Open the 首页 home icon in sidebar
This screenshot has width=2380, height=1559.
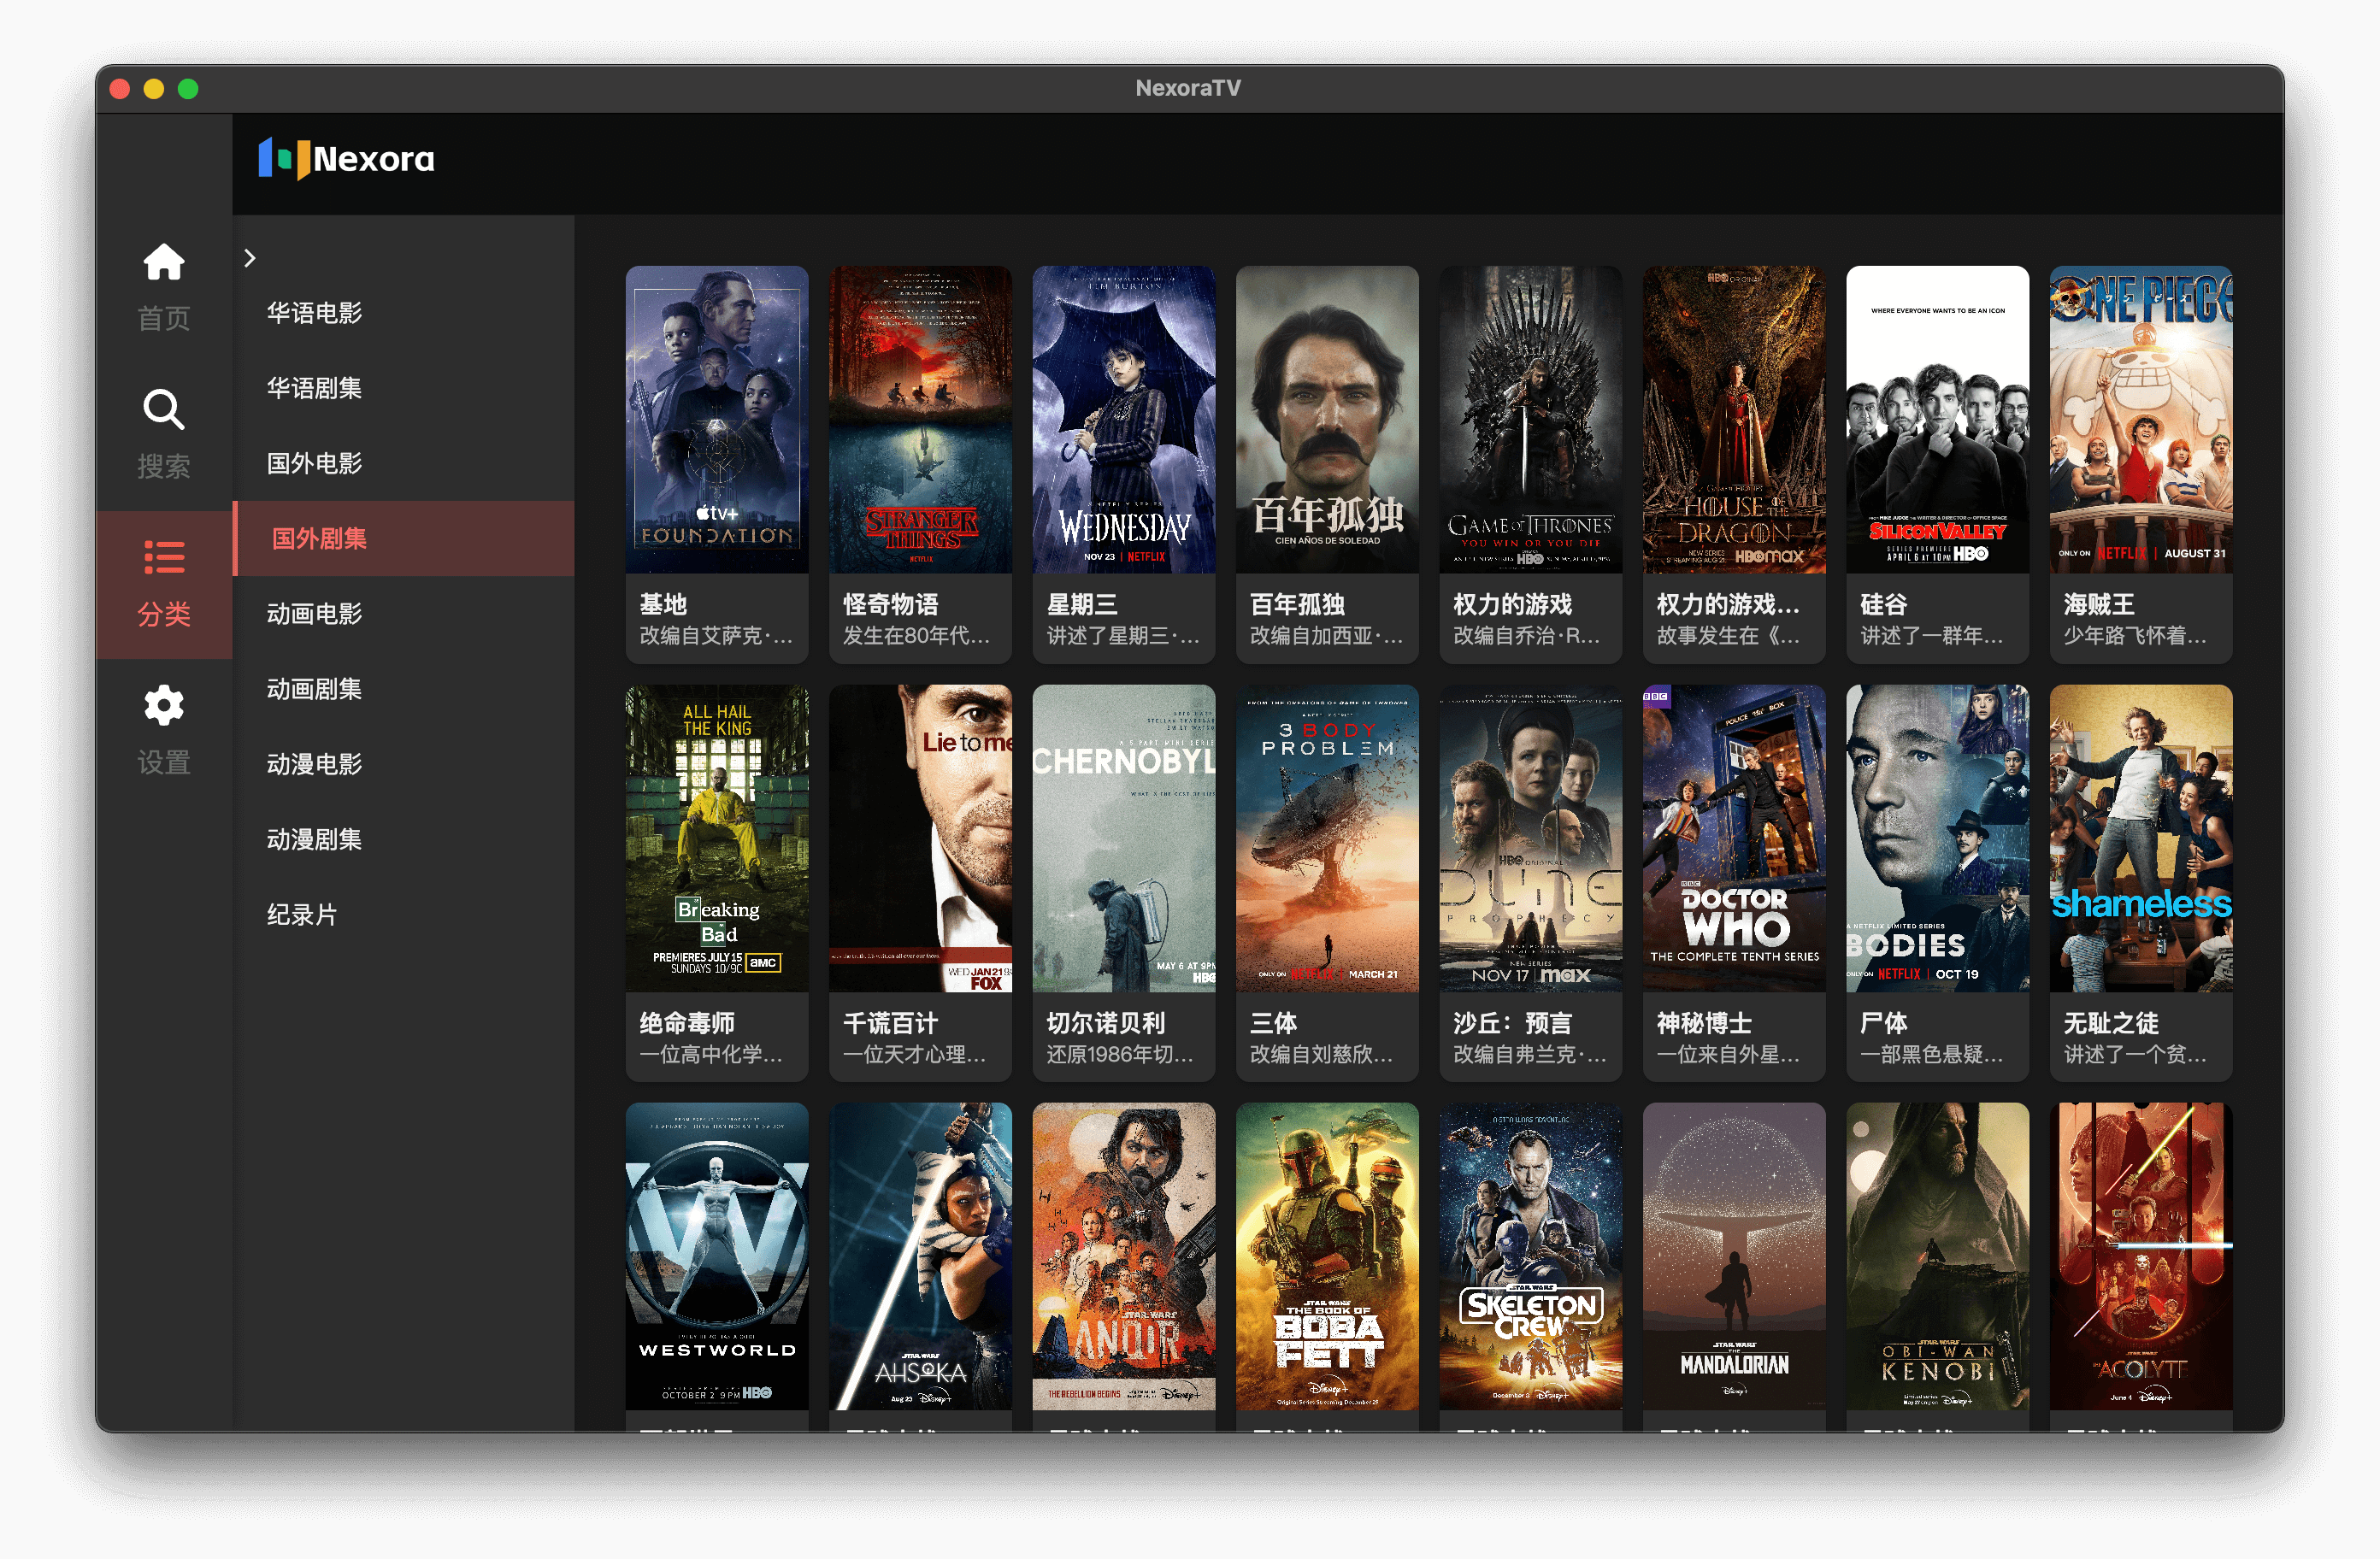tap(163, 262)
